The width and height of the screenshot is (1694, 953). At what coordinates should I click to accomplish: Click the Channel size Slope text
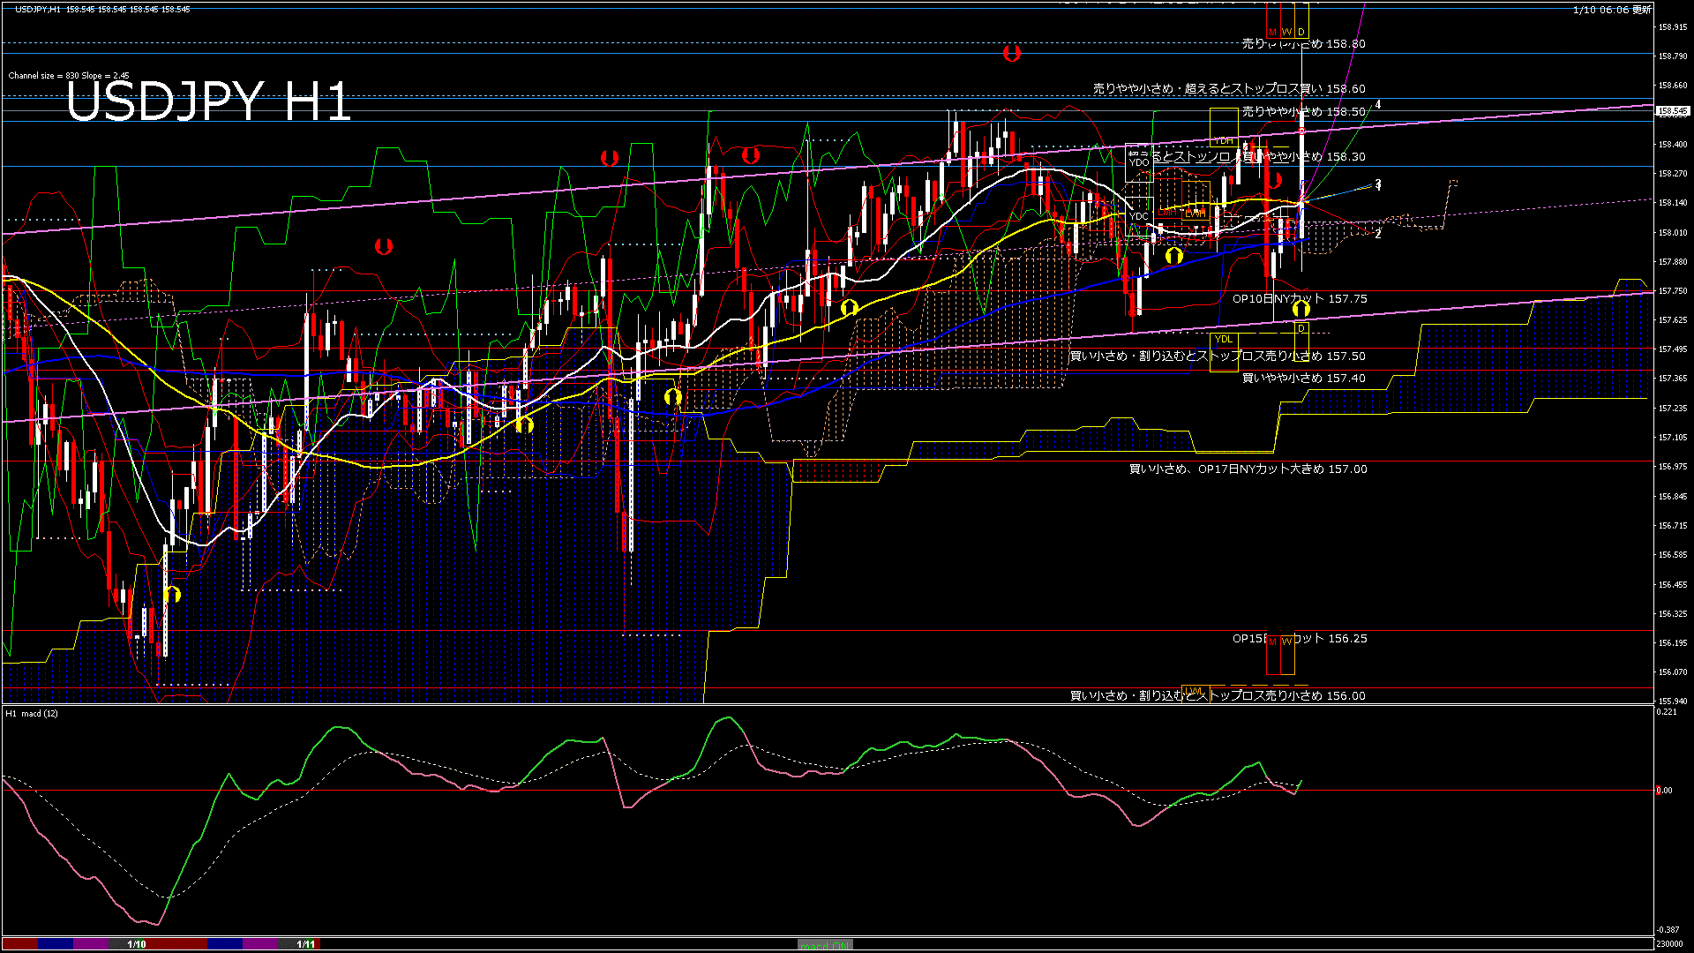(69, 76)
